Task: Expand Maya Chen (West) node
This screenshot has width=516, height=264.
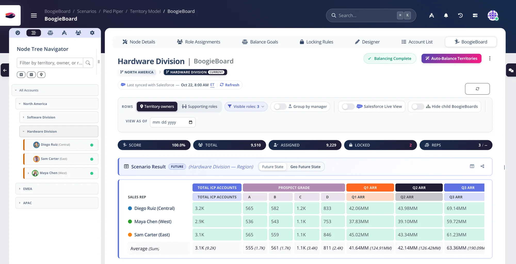Action: [28, 173]
